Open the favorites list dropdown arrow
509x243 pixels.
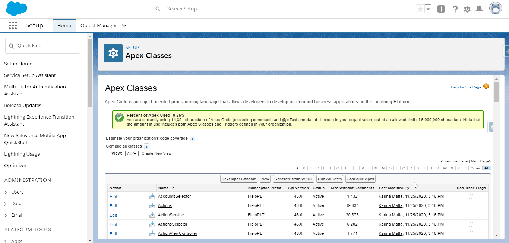(x=428, y=9)
